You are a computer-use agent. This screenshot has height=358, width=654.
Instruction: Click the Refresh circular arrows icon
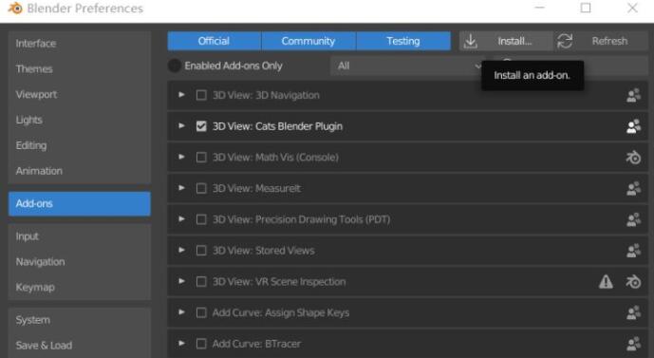point(565,41)
